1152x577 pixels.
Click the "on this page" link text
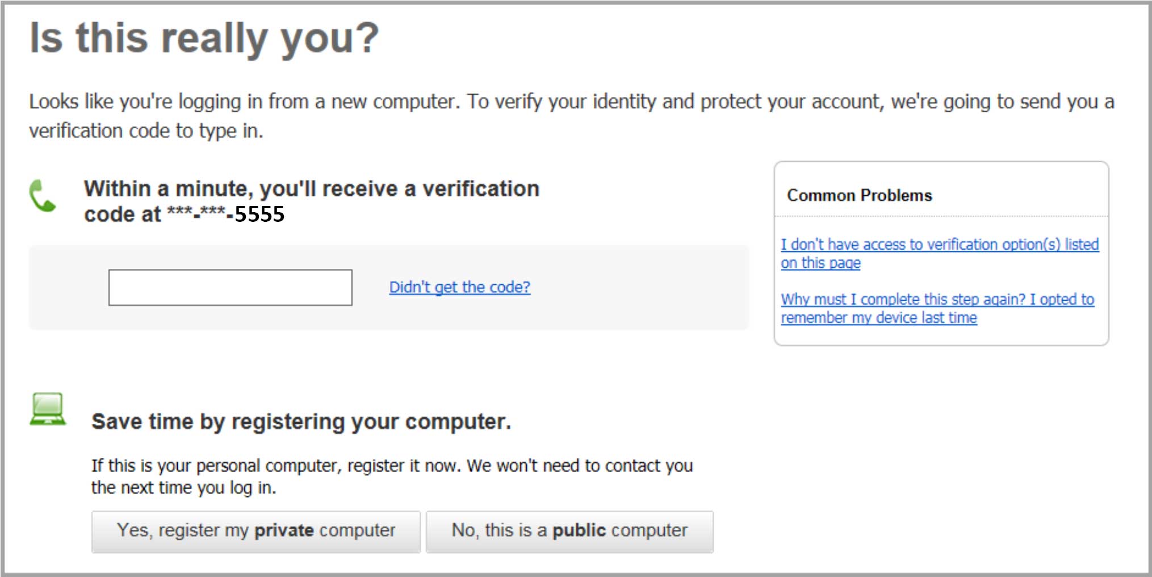click(x=820, y=263)
